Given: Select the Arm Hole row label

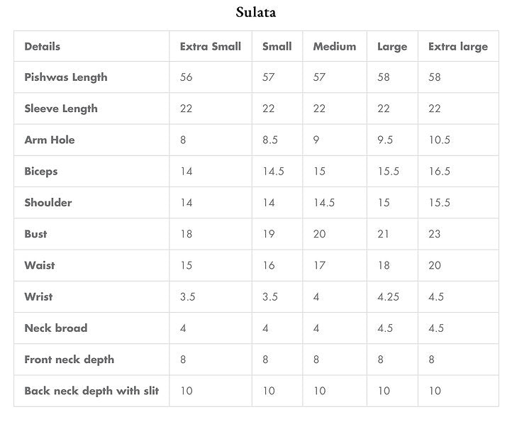Looking at the screenshot, I should (x=50, y=140).
